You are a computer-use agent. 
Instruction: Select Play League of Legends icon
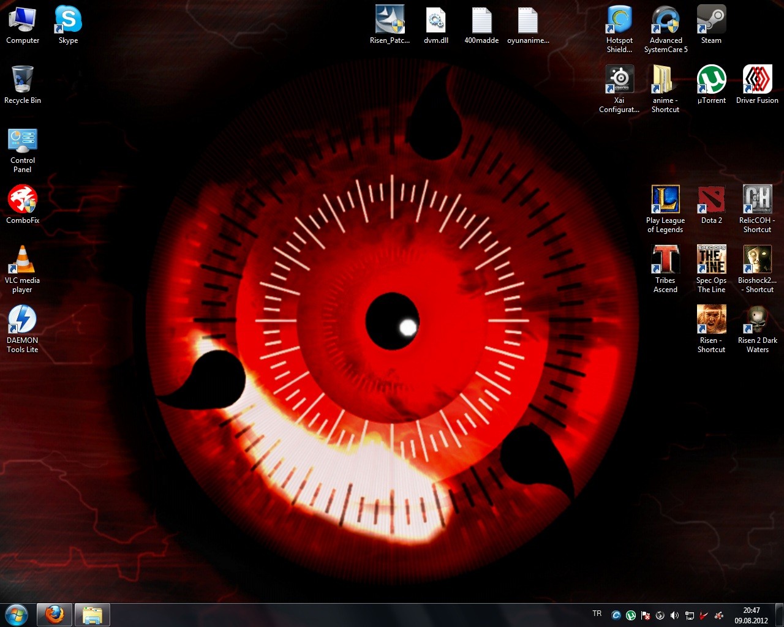tap(666, 209)
